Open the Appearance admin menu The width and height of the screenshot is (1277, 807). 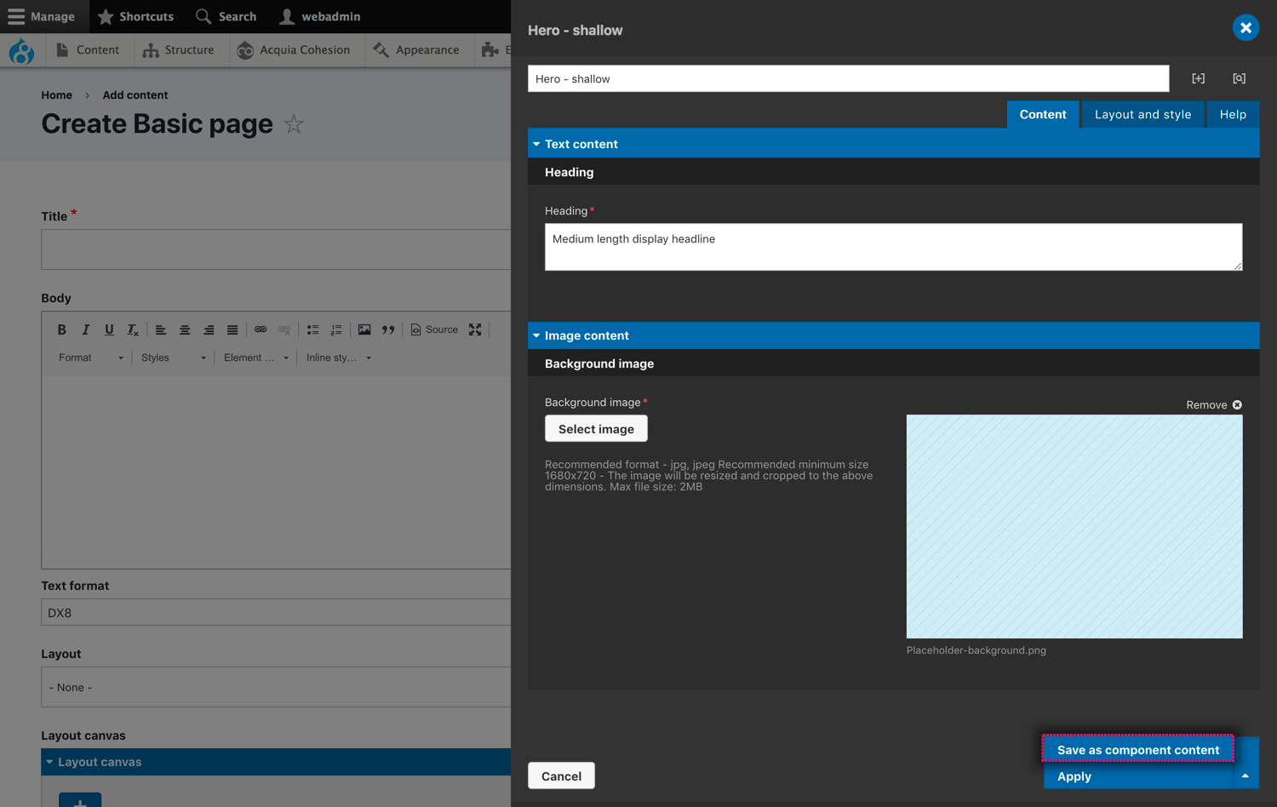tap(416, 50)
